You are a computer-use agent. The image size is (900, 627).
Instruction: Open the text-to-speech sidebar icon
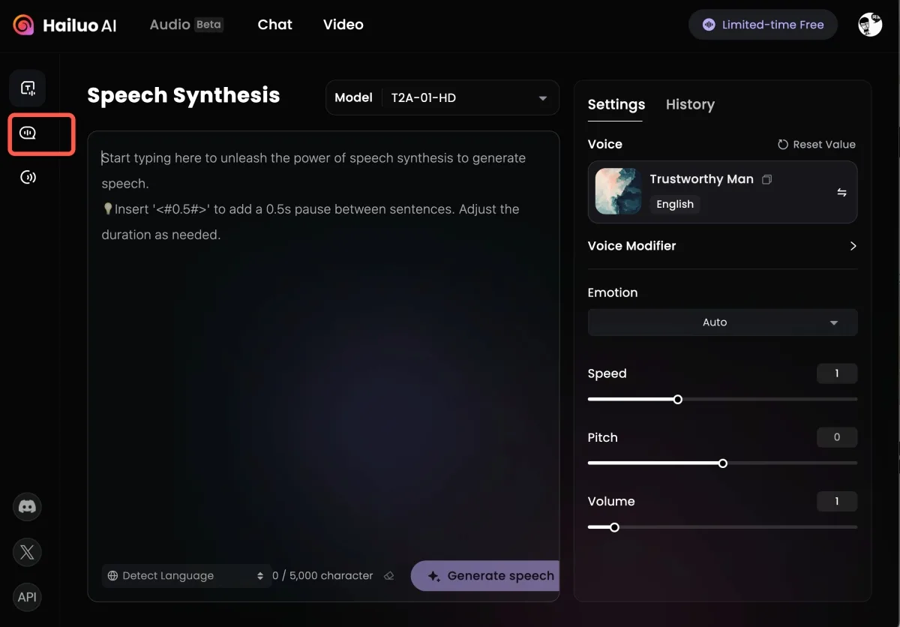[x=28, y=88]
